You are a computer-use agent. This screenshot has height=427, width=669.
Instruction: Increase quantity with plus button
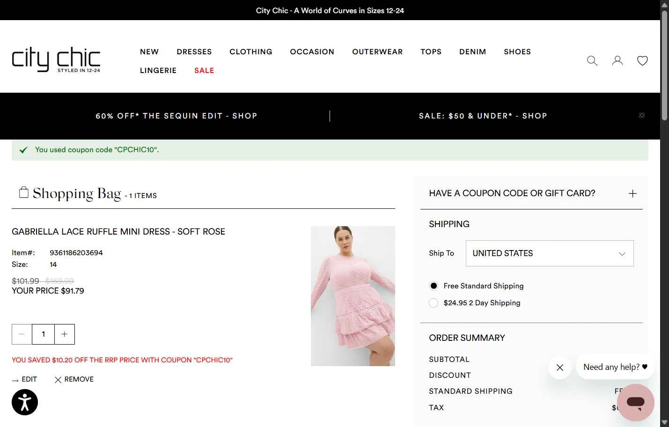pyautogui.click(x=65, y=334)
